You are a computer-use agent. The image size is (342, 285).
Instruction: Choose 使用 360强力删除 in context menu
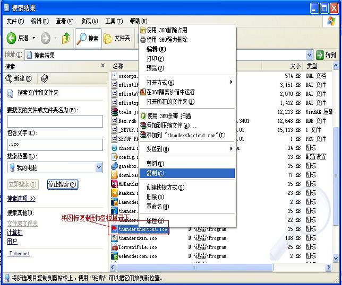point(167,40)
